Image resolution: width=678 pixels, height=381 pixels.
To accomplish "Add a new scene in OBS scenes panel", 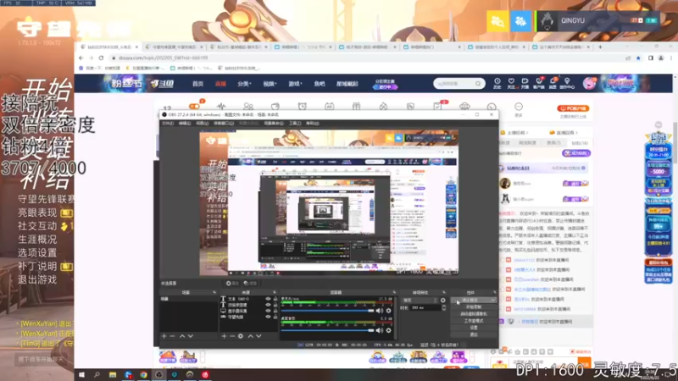I will [x=164, y=336].
